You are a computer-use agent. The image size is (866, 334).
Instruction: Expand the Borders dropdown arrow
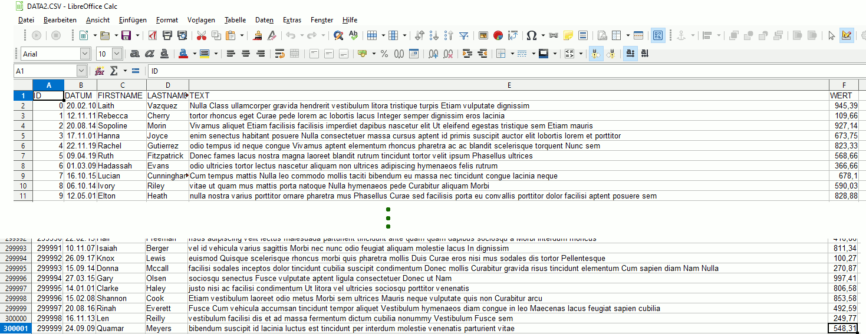(x=512, y=54)
